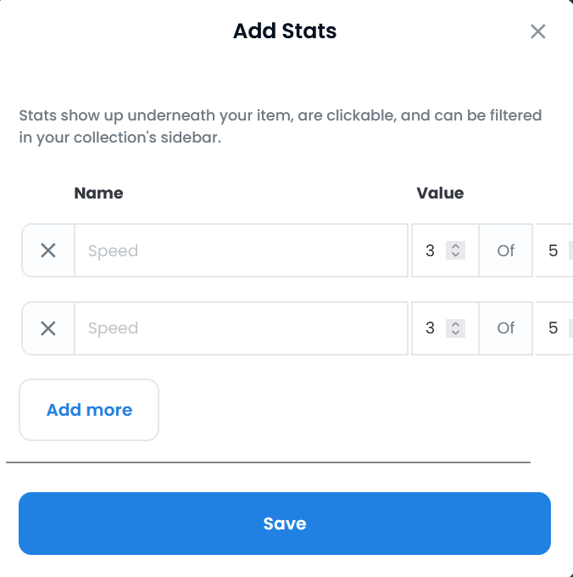The image size is (573, 577).
Task: Click the second stat Name field
Action: tap(242, 328)
